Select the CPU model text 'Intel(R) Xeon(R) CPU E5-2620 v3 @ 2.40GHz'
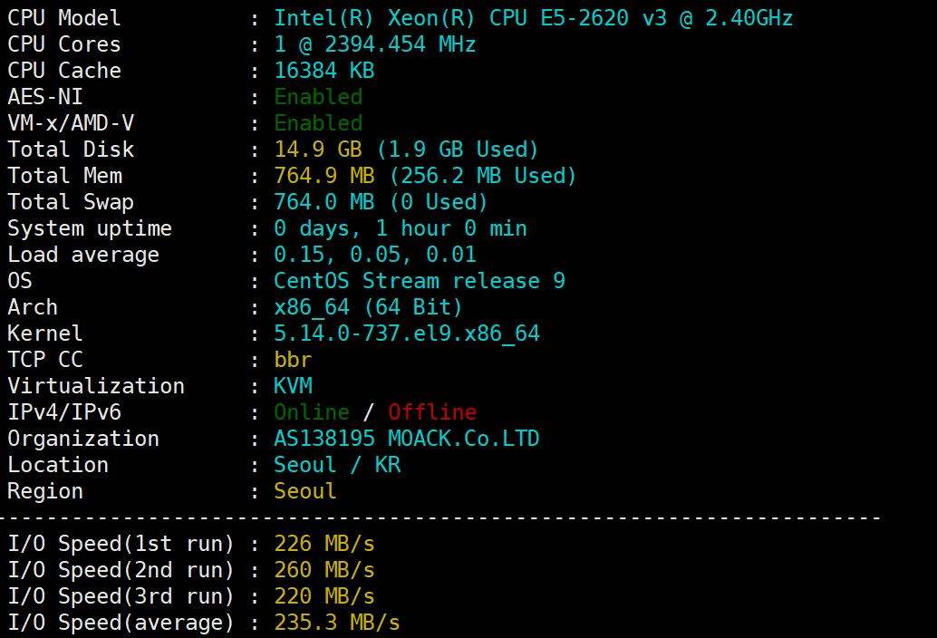The width and height of the screenshot is (937, 638). coord(533,18)
